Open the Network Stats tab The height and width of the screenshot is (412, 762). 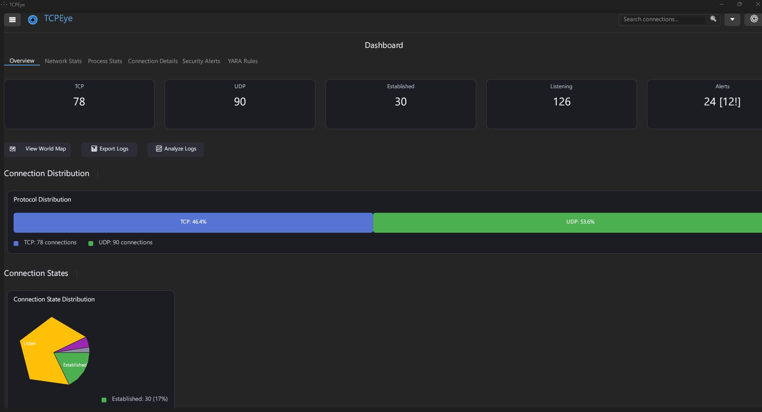[x=63, y=61]
